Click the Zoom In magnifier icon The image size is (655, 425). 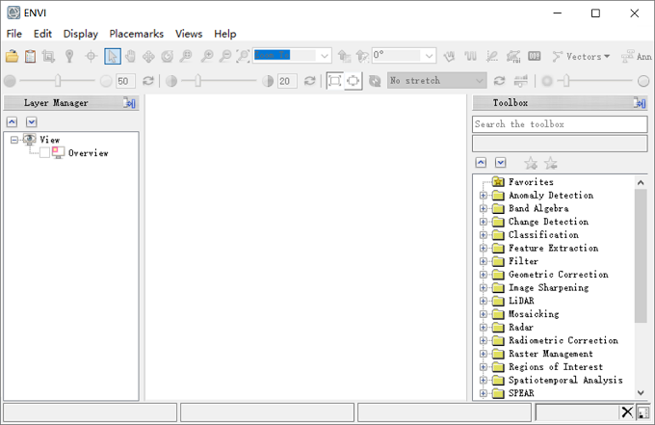(206, 56)
